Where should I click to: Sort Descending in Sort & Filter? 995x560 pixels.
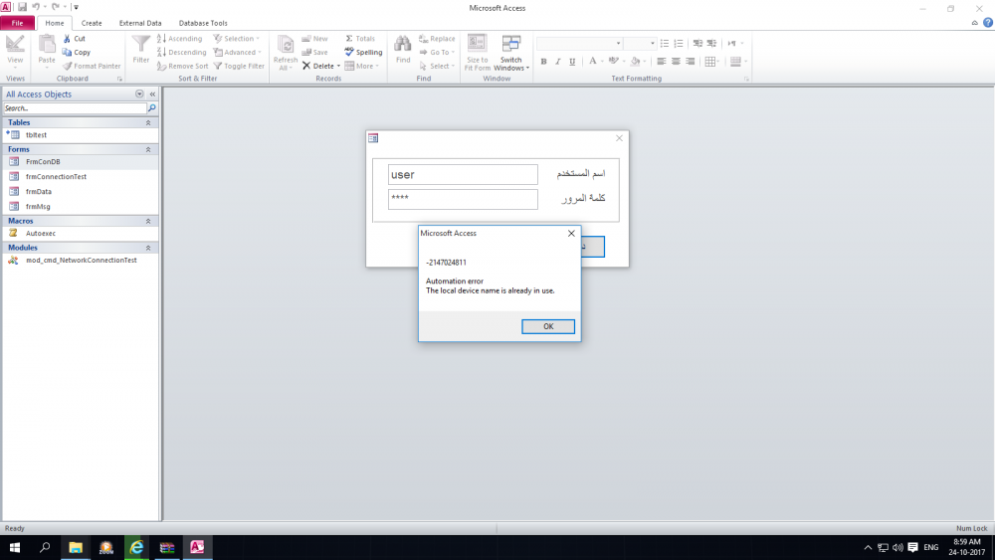[181, 52]
